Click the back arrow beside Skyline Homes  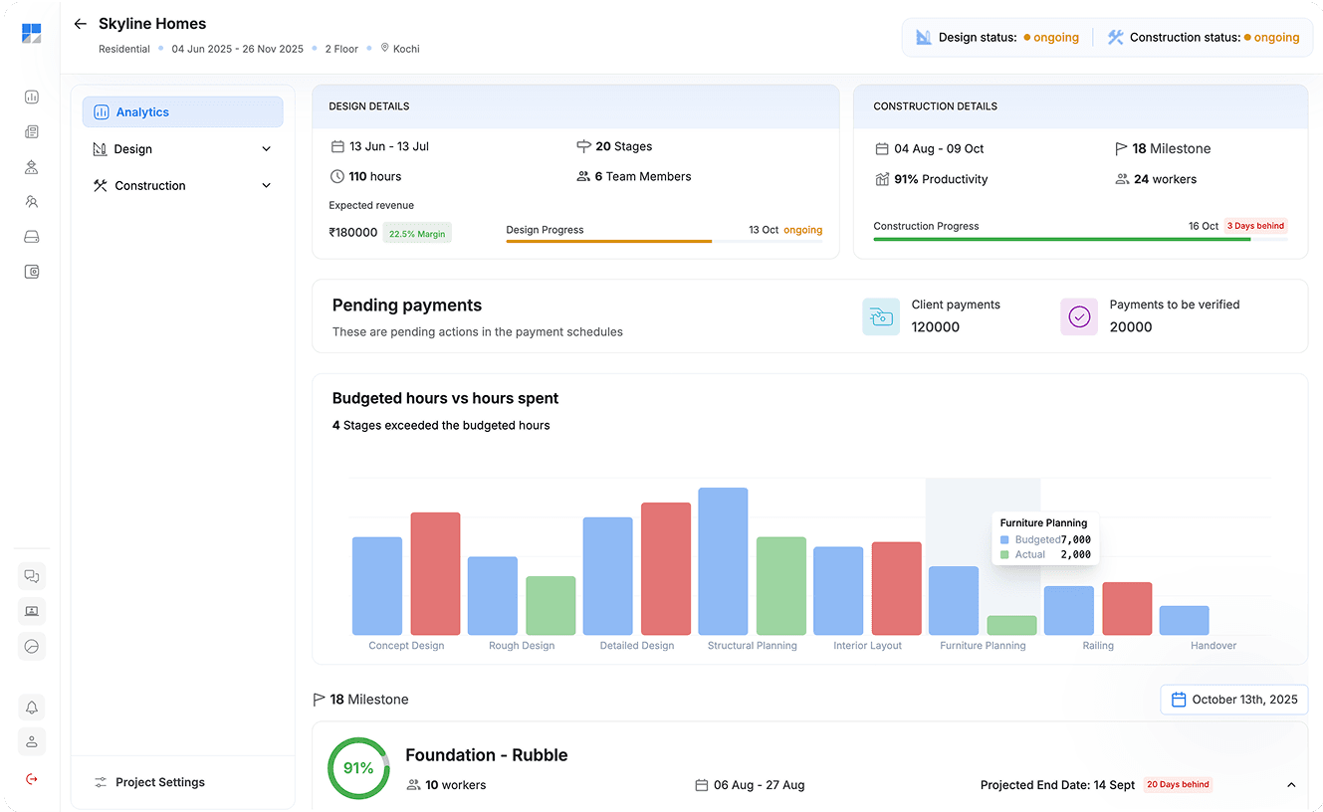(81, 24)
